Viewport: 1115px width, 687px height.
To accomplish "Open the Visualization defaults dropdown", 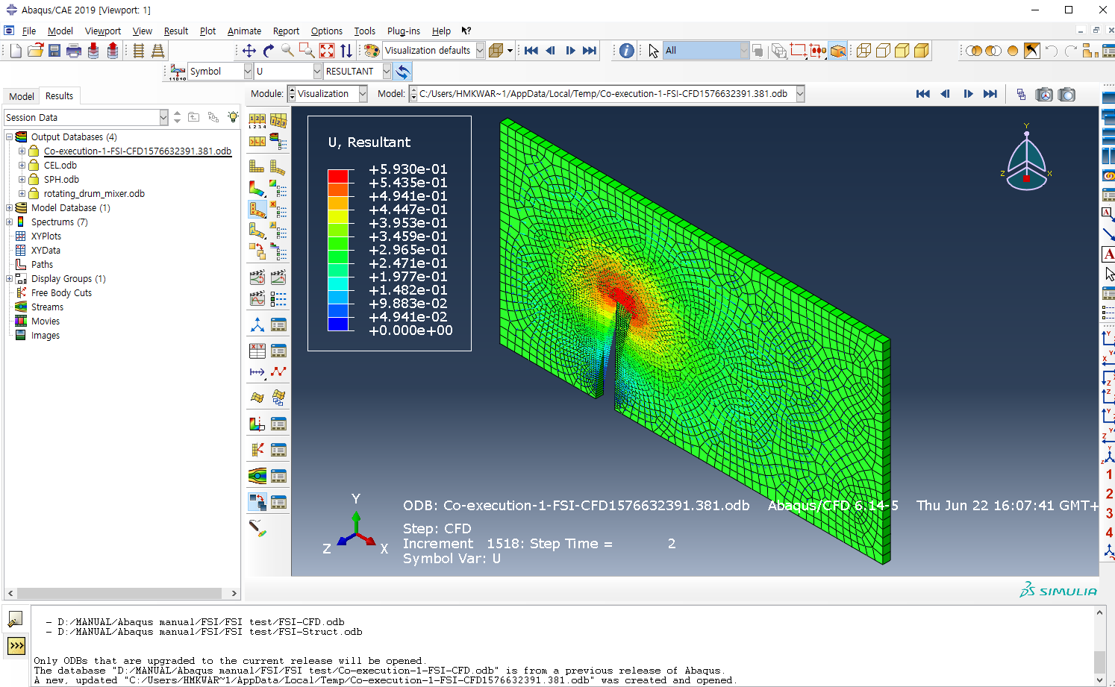I will 480,51.
